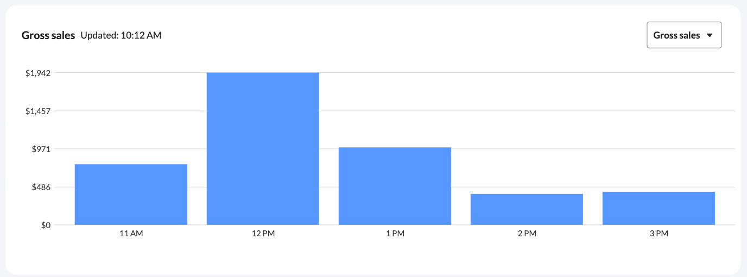Click the $1,457 y-axis value

38,111
